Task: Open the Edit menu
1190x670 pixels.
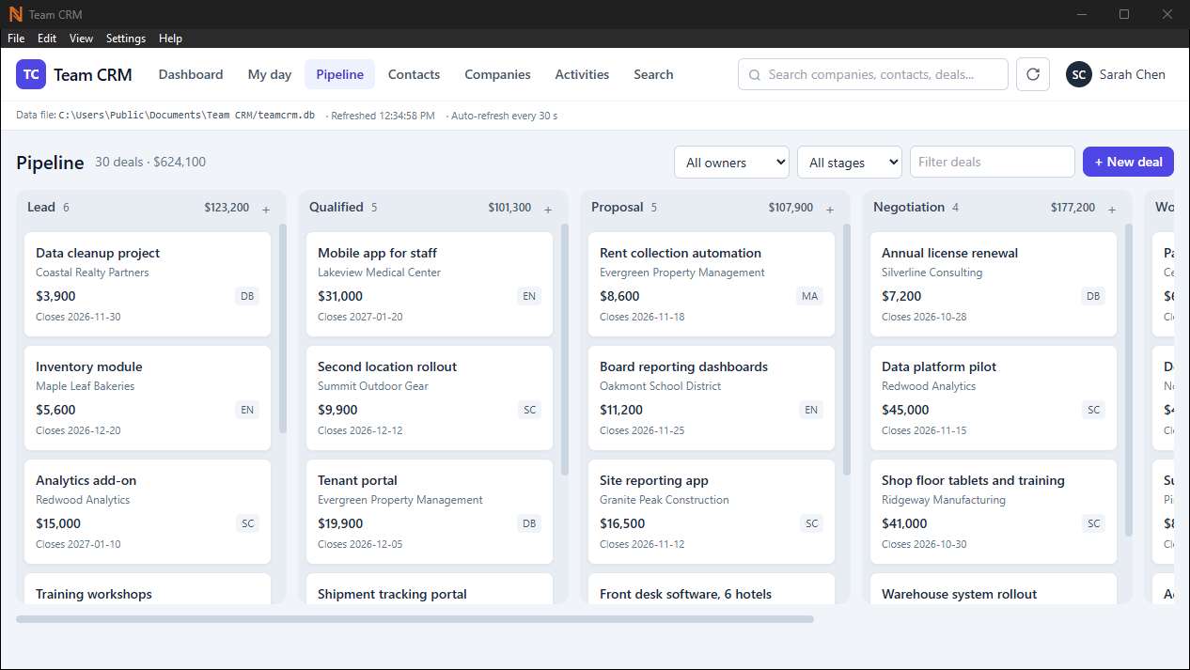Action: pyautogui.click(x=47, y=39)
